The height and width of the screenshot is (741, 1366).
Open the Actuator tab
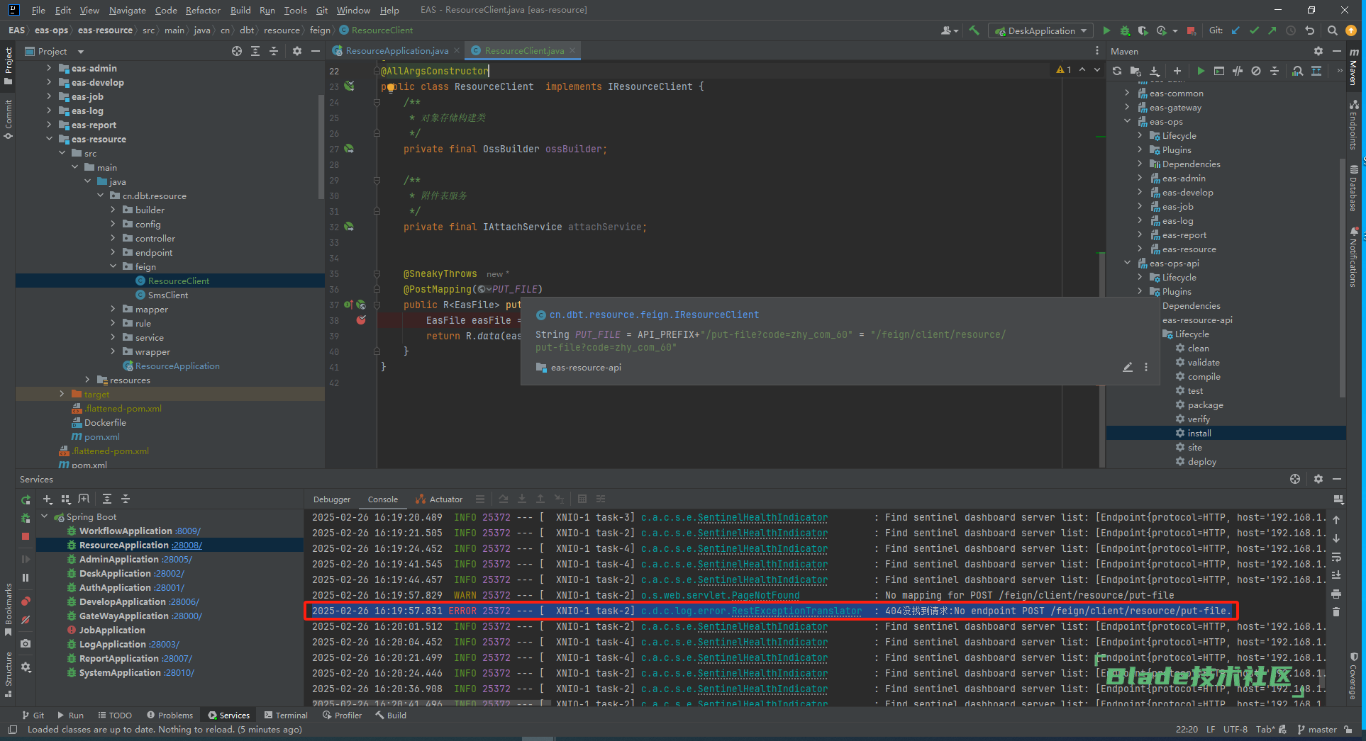[439, 499]
